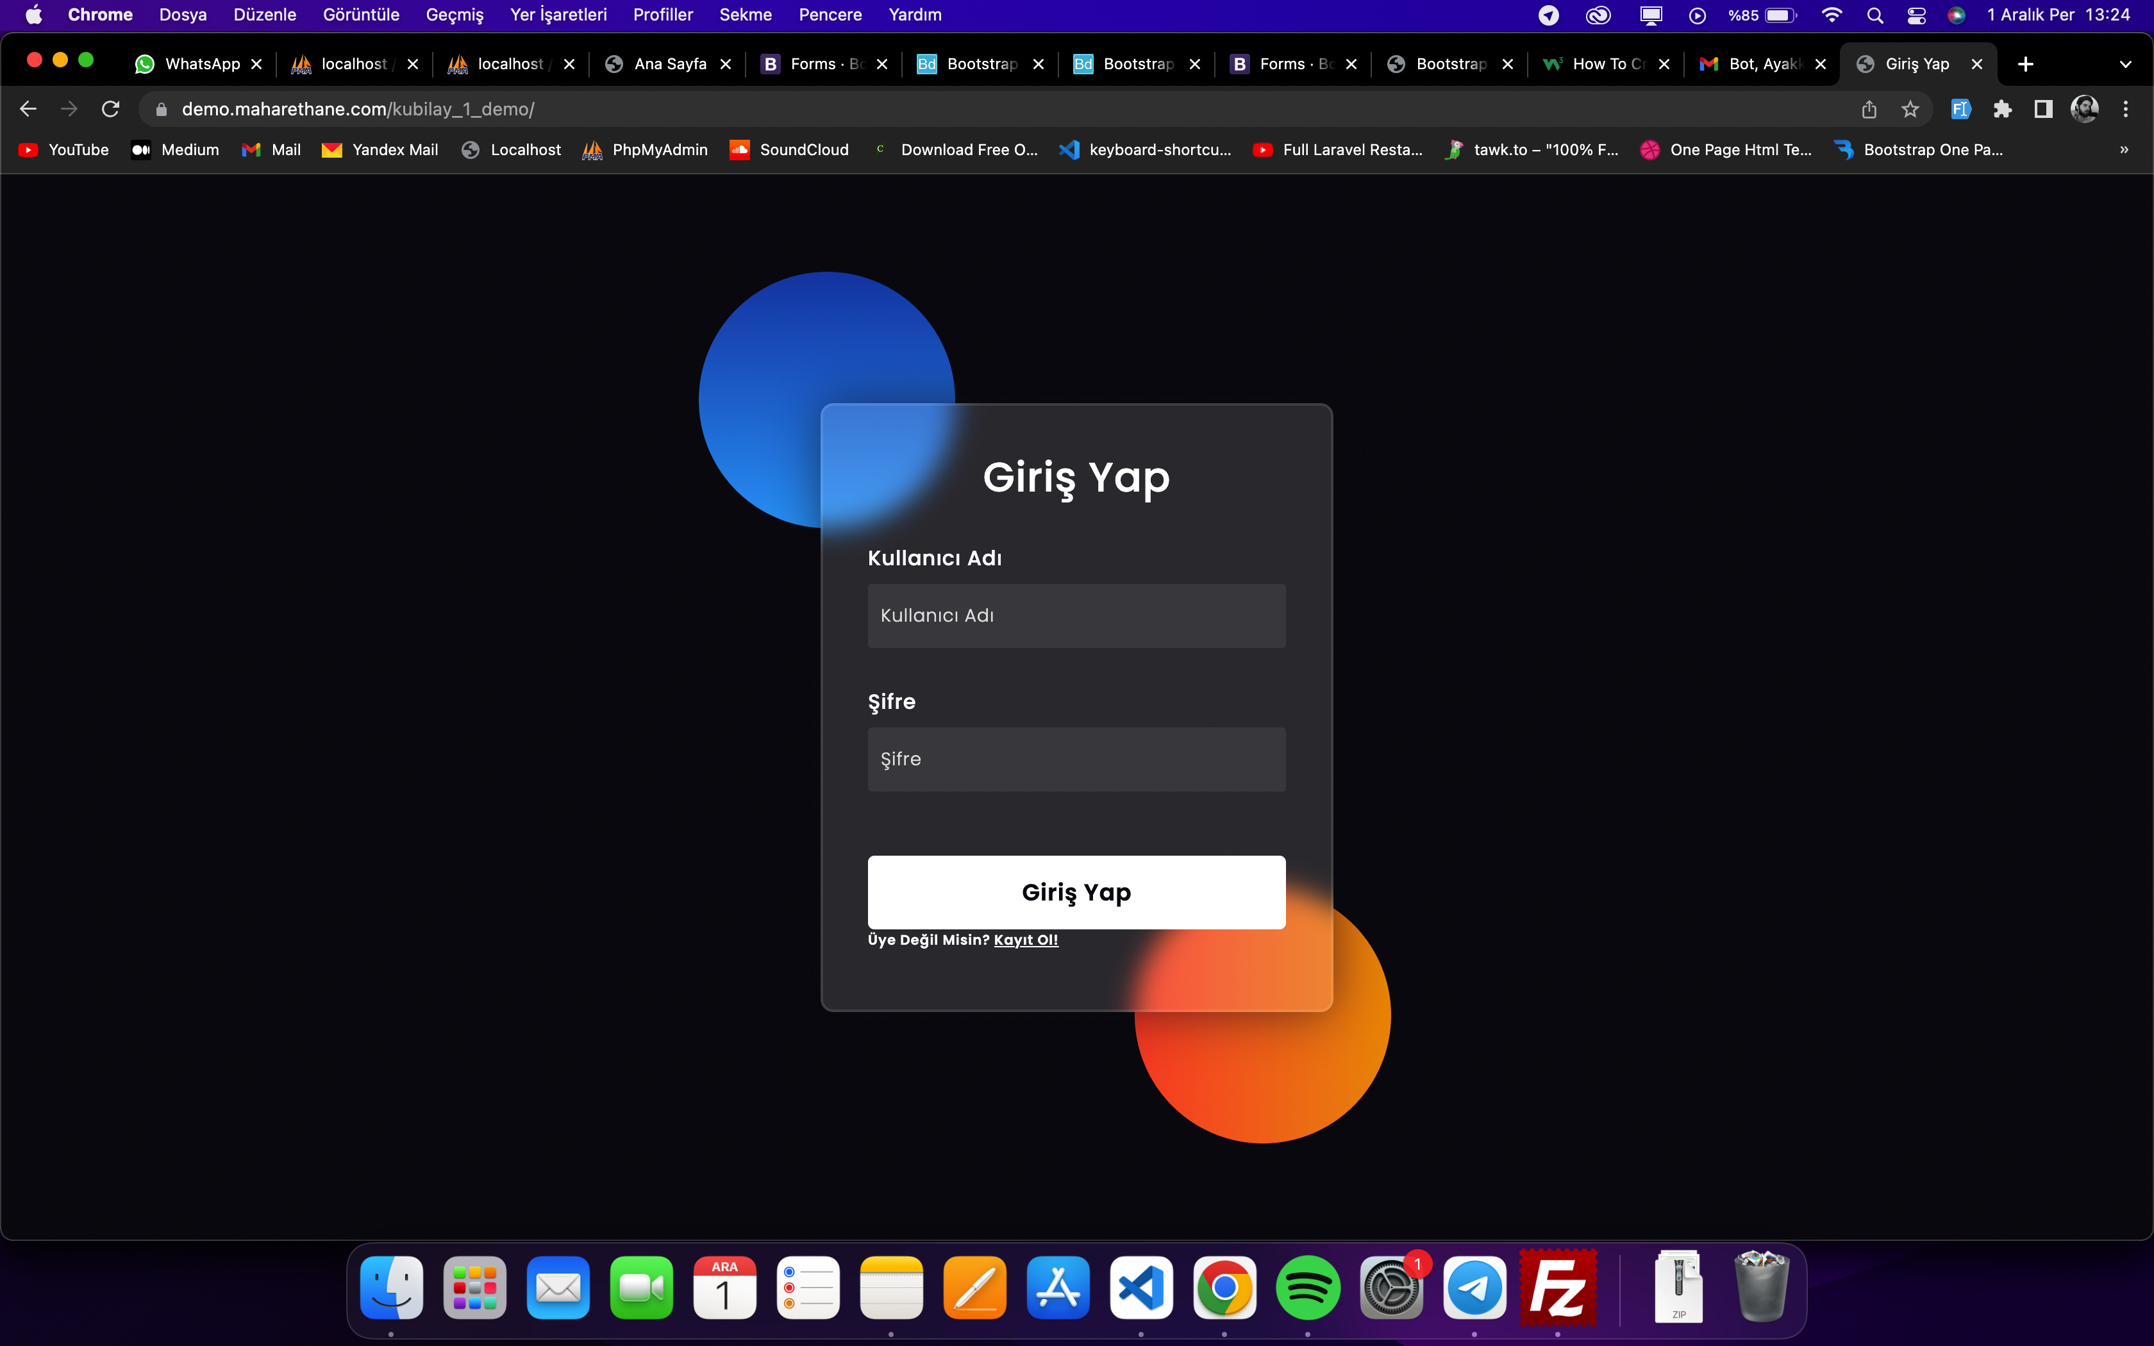This screenshot has width=2154, height=1346.
Task: Follow the Kayıt Ol! link
Action: (1025, 940)
